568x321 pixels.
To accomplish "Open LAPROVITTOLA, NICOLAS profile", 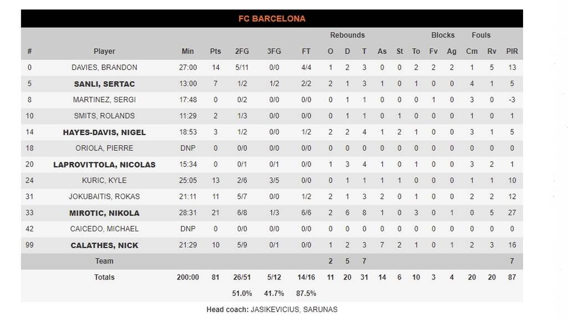I will 104,165.
